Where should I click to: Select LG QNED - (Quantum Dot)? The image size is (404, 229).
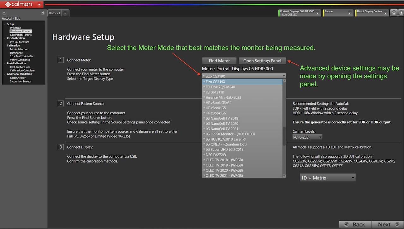pos(242,144)
